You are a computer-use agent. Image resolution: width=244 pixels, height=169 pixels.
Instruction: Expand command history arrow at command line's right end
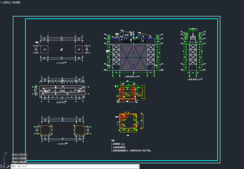click(138, 167)
